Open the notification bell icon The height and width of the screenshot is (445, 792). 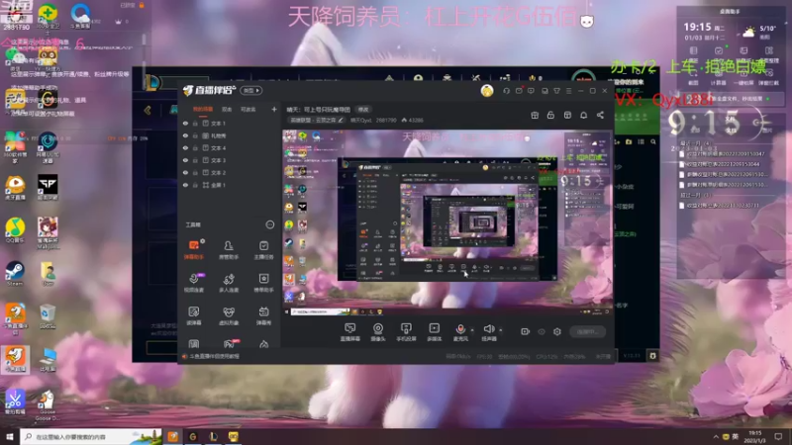tap(583, 115)
